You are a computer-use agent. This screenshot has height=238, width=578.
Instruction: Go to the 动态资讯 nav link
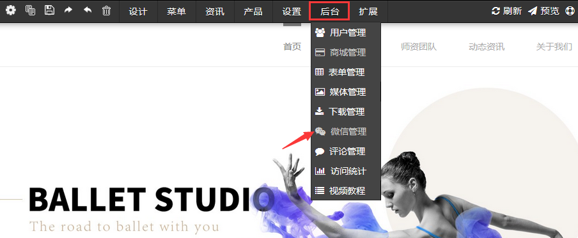click(x=487, y=47)
